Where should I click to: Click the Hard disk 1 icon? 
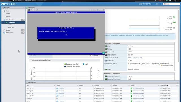point(106,52)
